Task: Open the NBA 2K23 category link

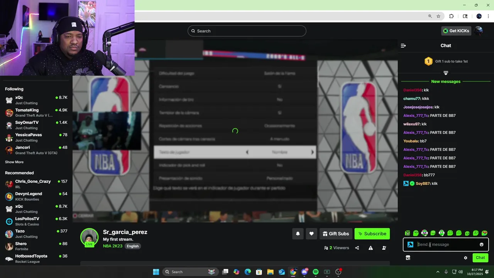Action: (113, 246)
